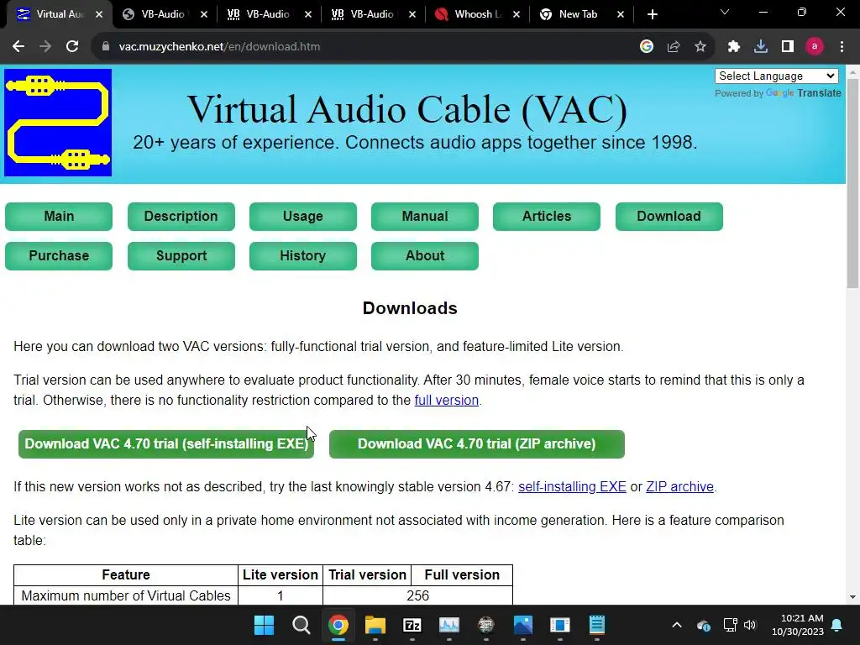Close the New Tab tab
Screen dimensions: 860x645
[x=621, y=14]
